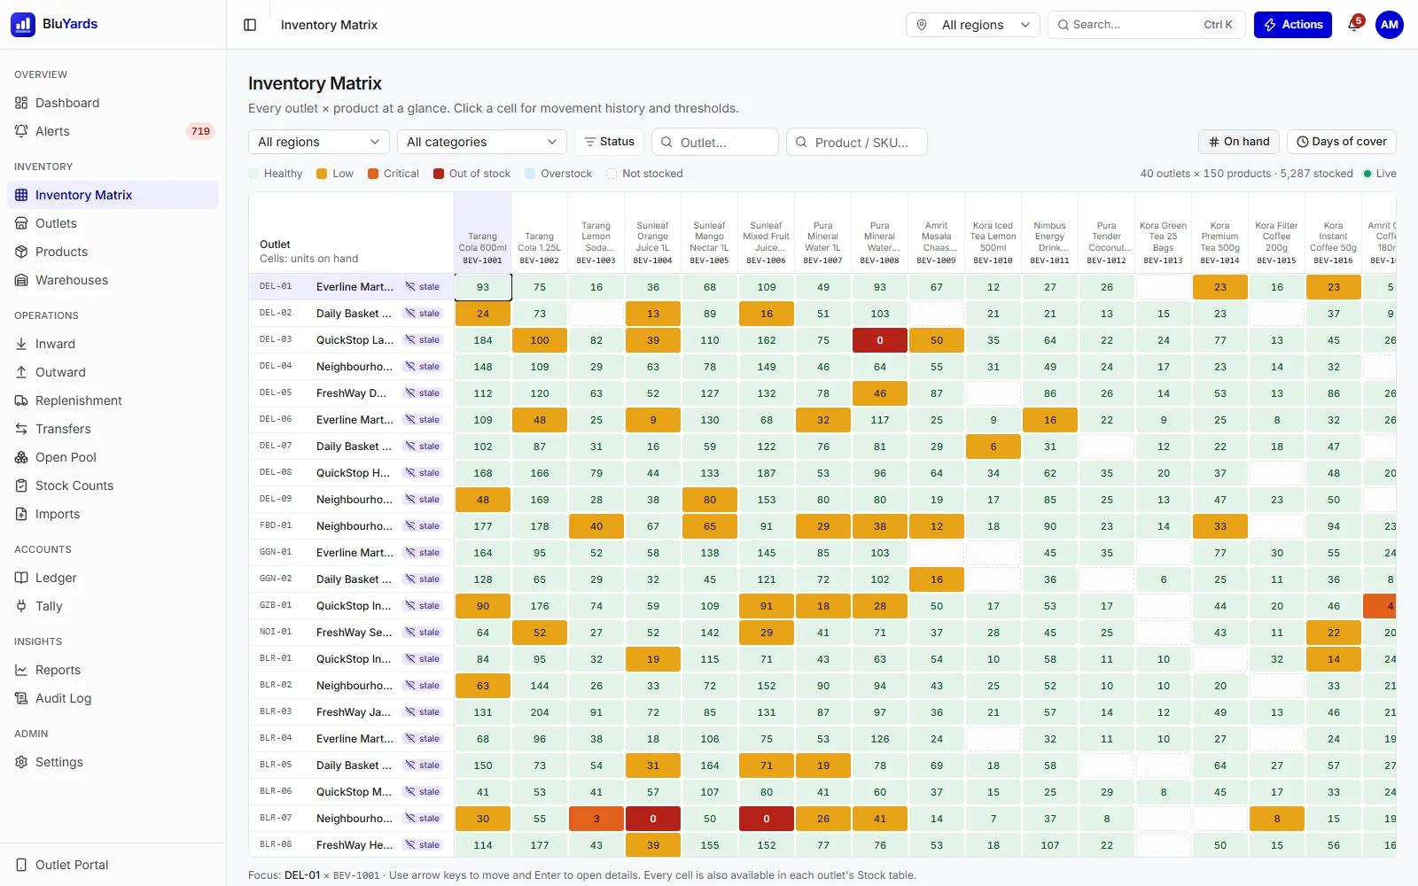Screen dimensions: 1418x886
Task: Click the Low legend swatch
Action: coord(322,174)
